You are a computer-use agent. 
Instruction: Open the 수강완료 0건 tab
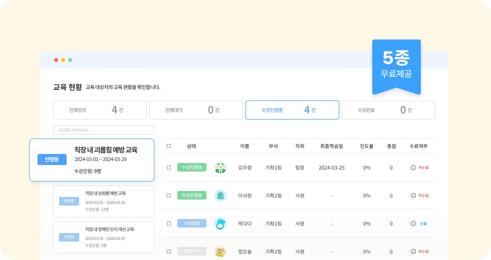[388, 110]
